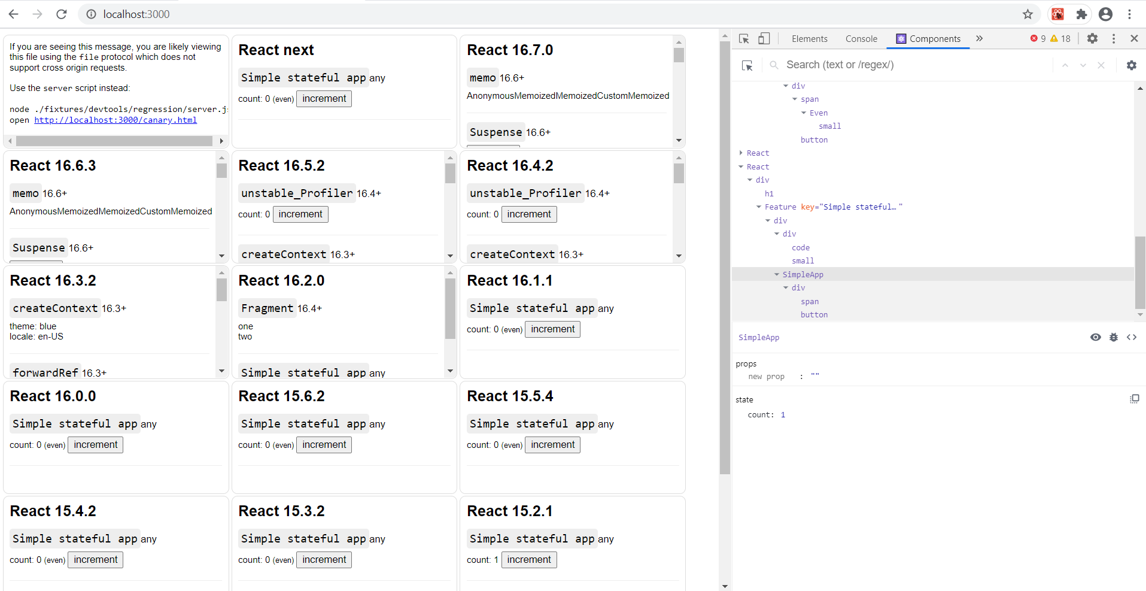Log SimpleApp data to console bug icon
This screenshot has width=1146, height=591.
pos(1114,337)
